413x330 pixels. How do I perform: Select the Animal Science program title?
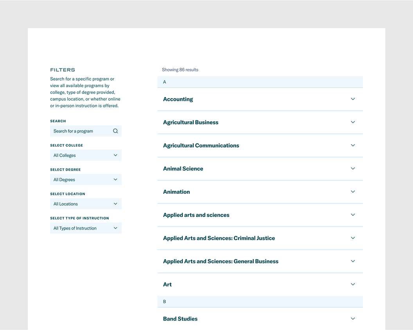[x=183, y=169]
